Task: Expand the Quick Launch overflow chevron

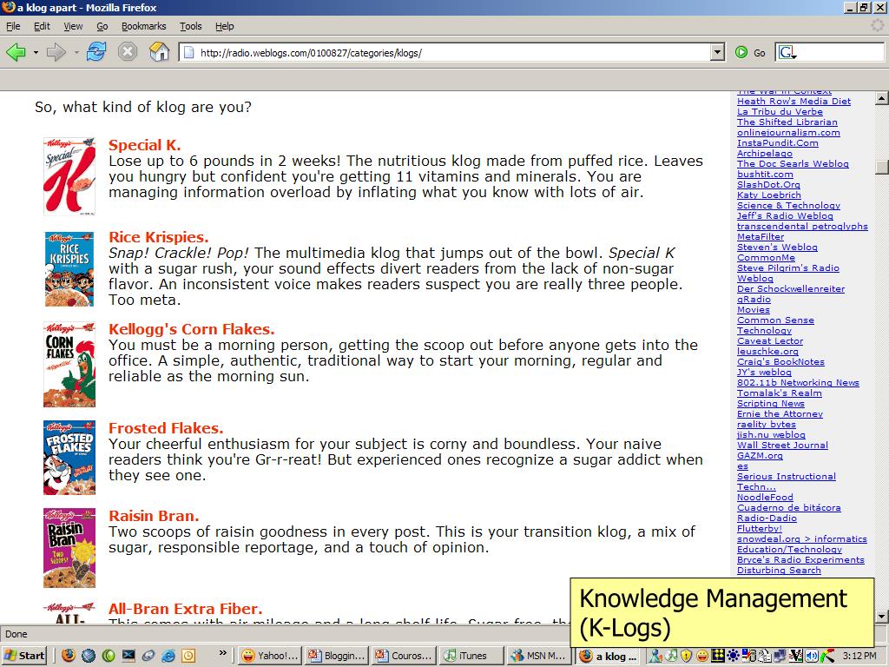Action: pyautogui.click(x=223, y=653)
